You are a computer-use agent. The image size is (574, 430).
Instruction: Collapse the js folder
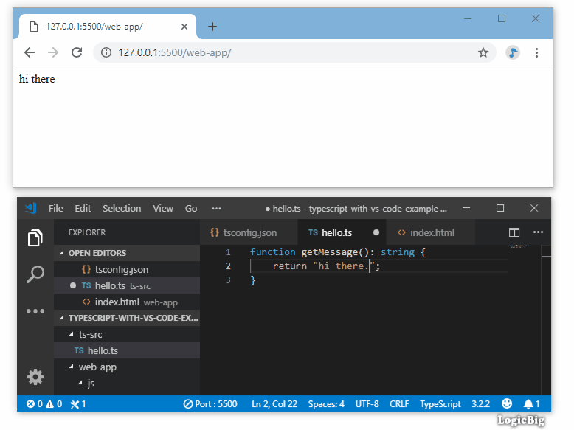click(x=127, y=383)
